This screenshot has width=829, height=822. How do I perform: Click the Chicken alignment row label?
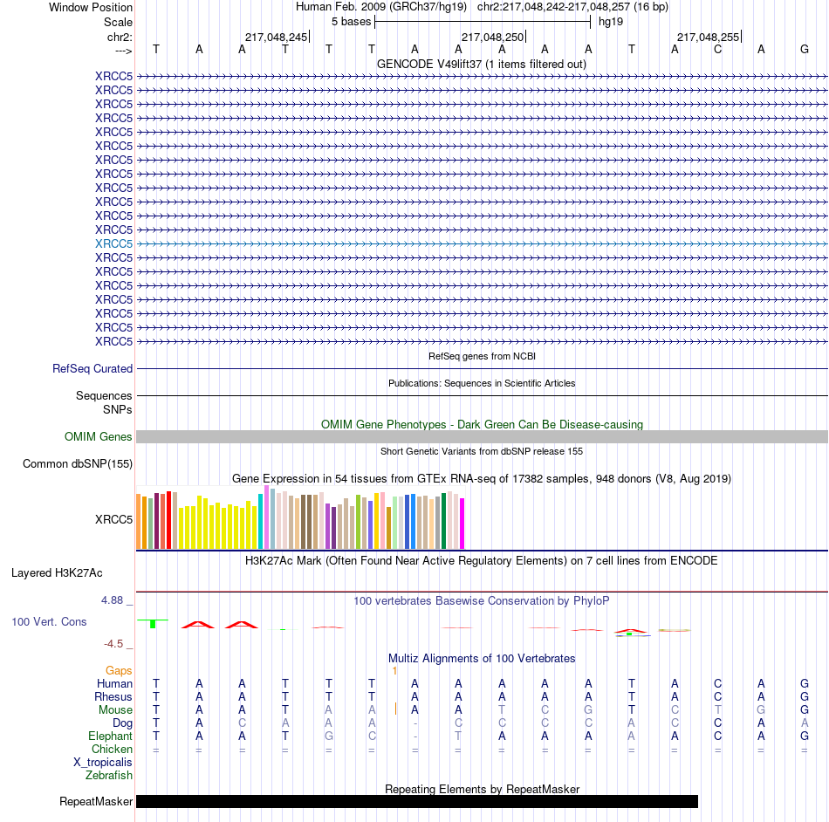(112, 749)
